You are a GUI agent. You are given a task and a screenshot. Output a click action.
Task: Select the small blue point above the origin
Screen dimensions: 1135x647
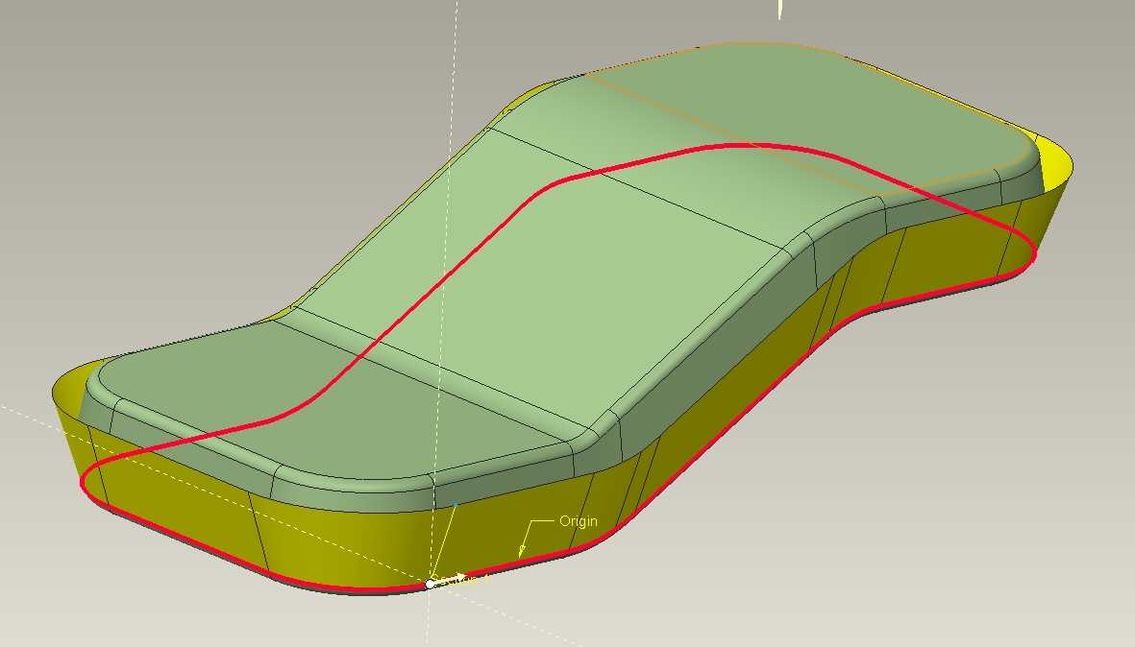(456, 505)
